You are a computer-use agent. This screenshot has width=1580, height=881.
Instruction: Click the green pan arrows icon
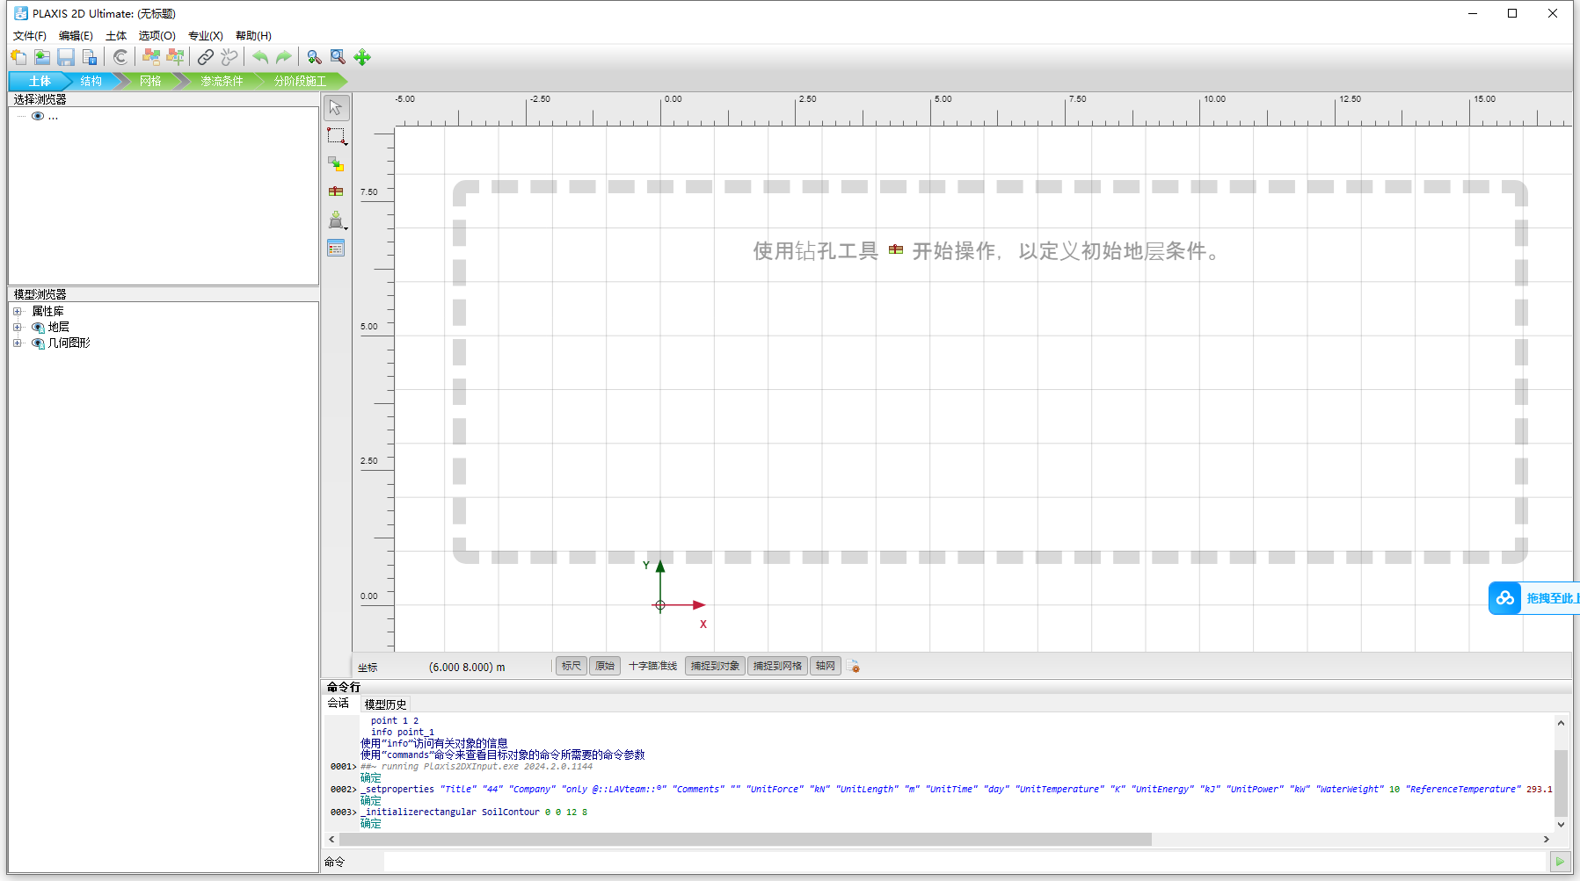pos(362,57)
